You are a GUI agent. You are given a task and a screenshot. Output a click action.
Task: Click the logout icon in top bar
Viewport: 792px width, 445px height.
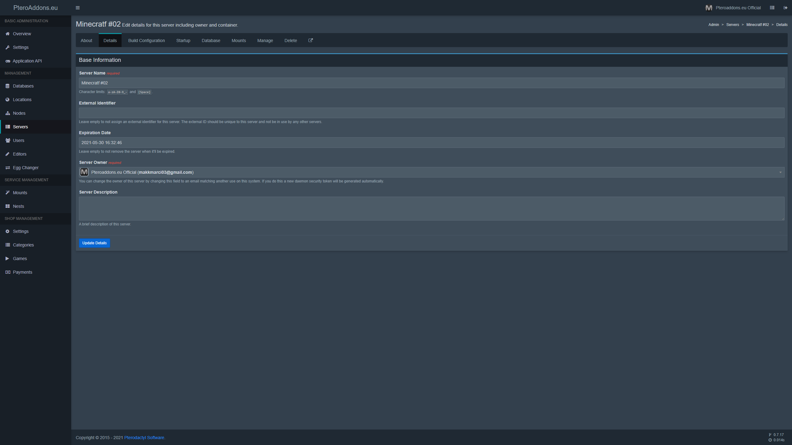[x=785, y=8]
